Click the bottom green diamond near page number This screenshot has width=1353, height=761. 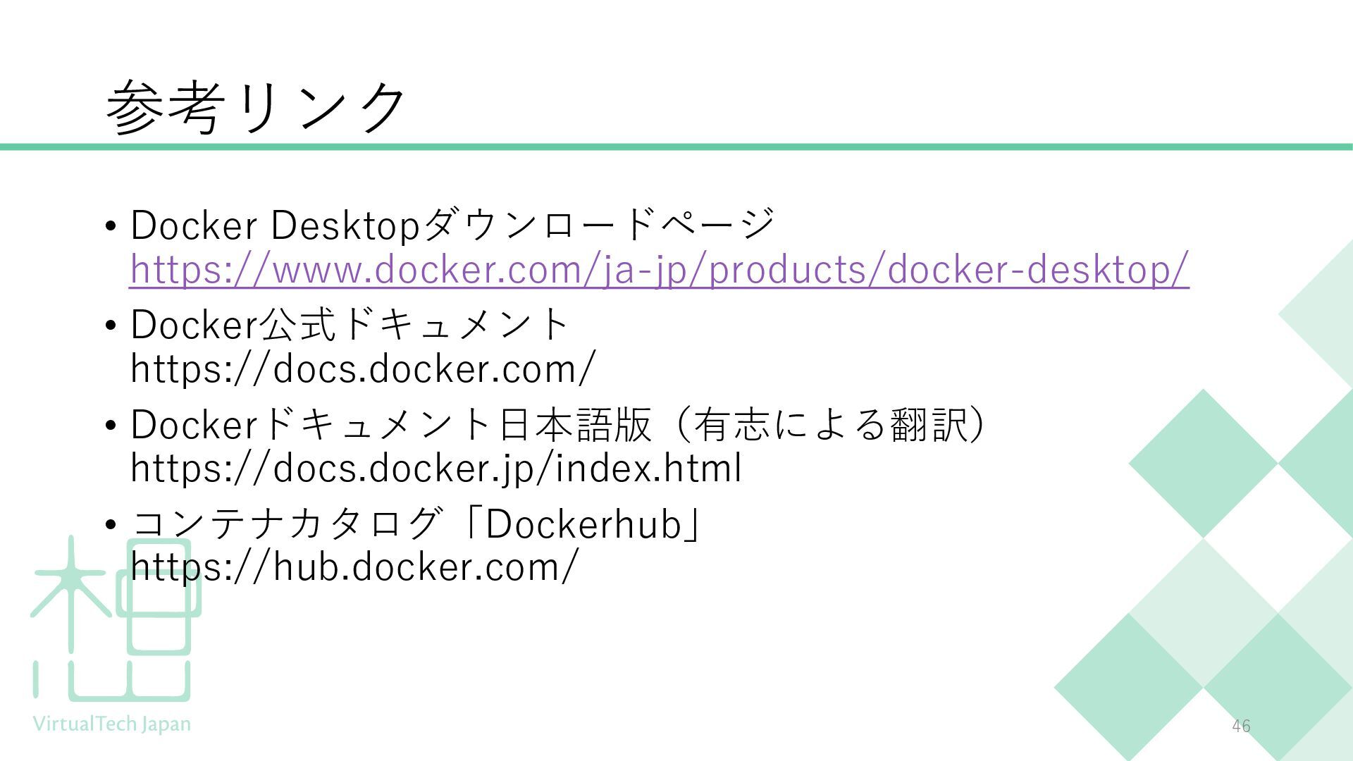1127,687
